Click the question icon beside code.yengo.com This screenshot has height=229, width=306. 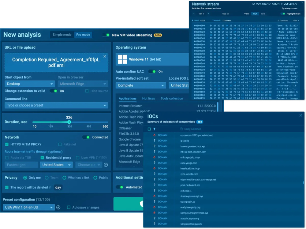click(154, 163)
